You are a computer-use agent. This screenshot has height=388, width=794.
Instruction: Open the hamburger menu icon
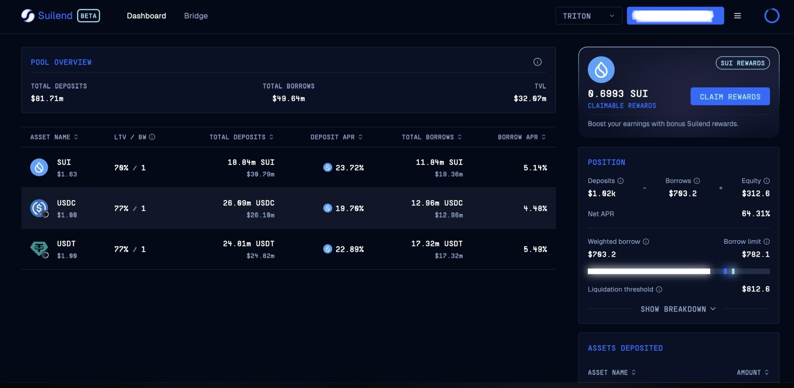[x=737, y=16]
